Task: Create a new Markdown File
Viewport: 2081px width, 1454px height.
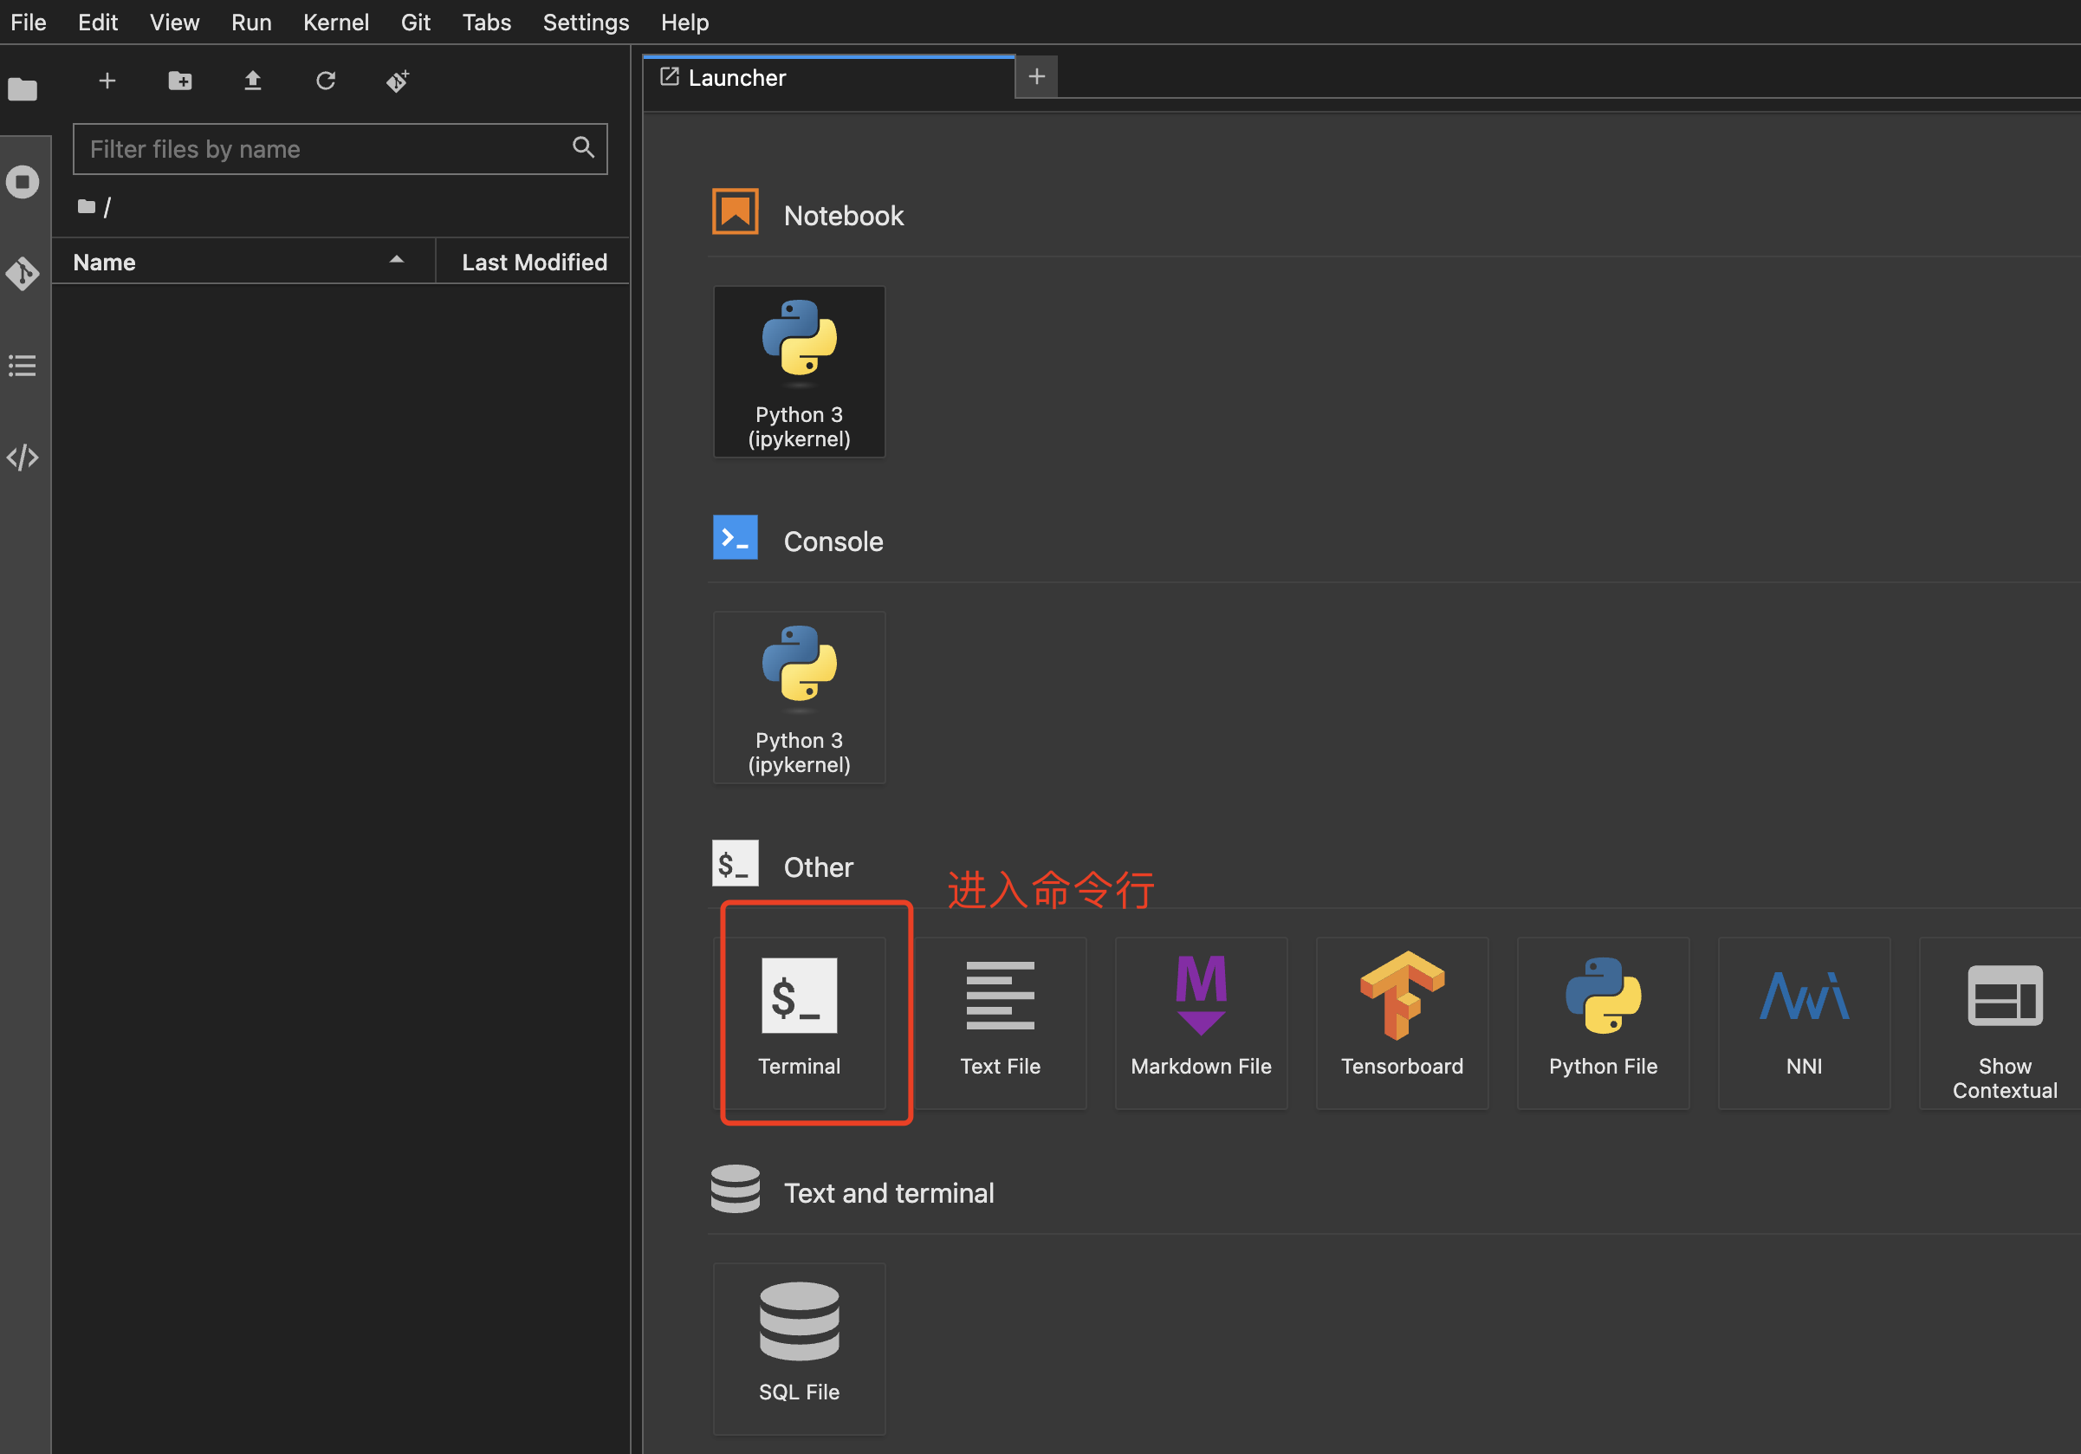Action: pyautogui.click(x=1200, y=1021)
